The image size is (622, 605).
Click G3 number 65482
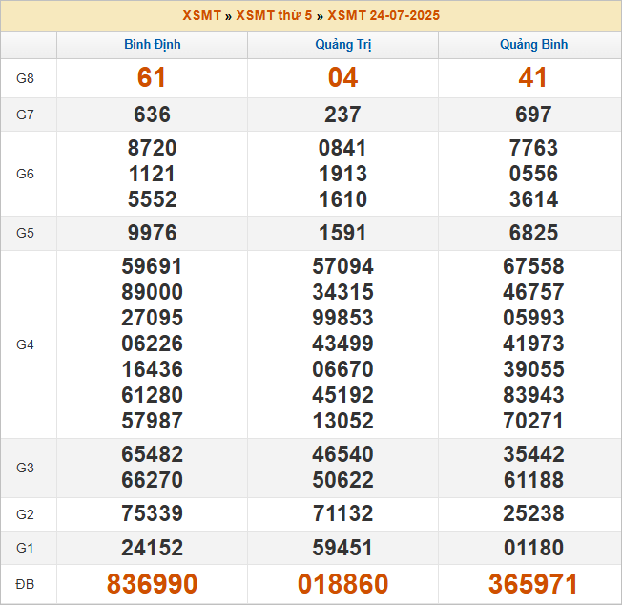point(152,454)
